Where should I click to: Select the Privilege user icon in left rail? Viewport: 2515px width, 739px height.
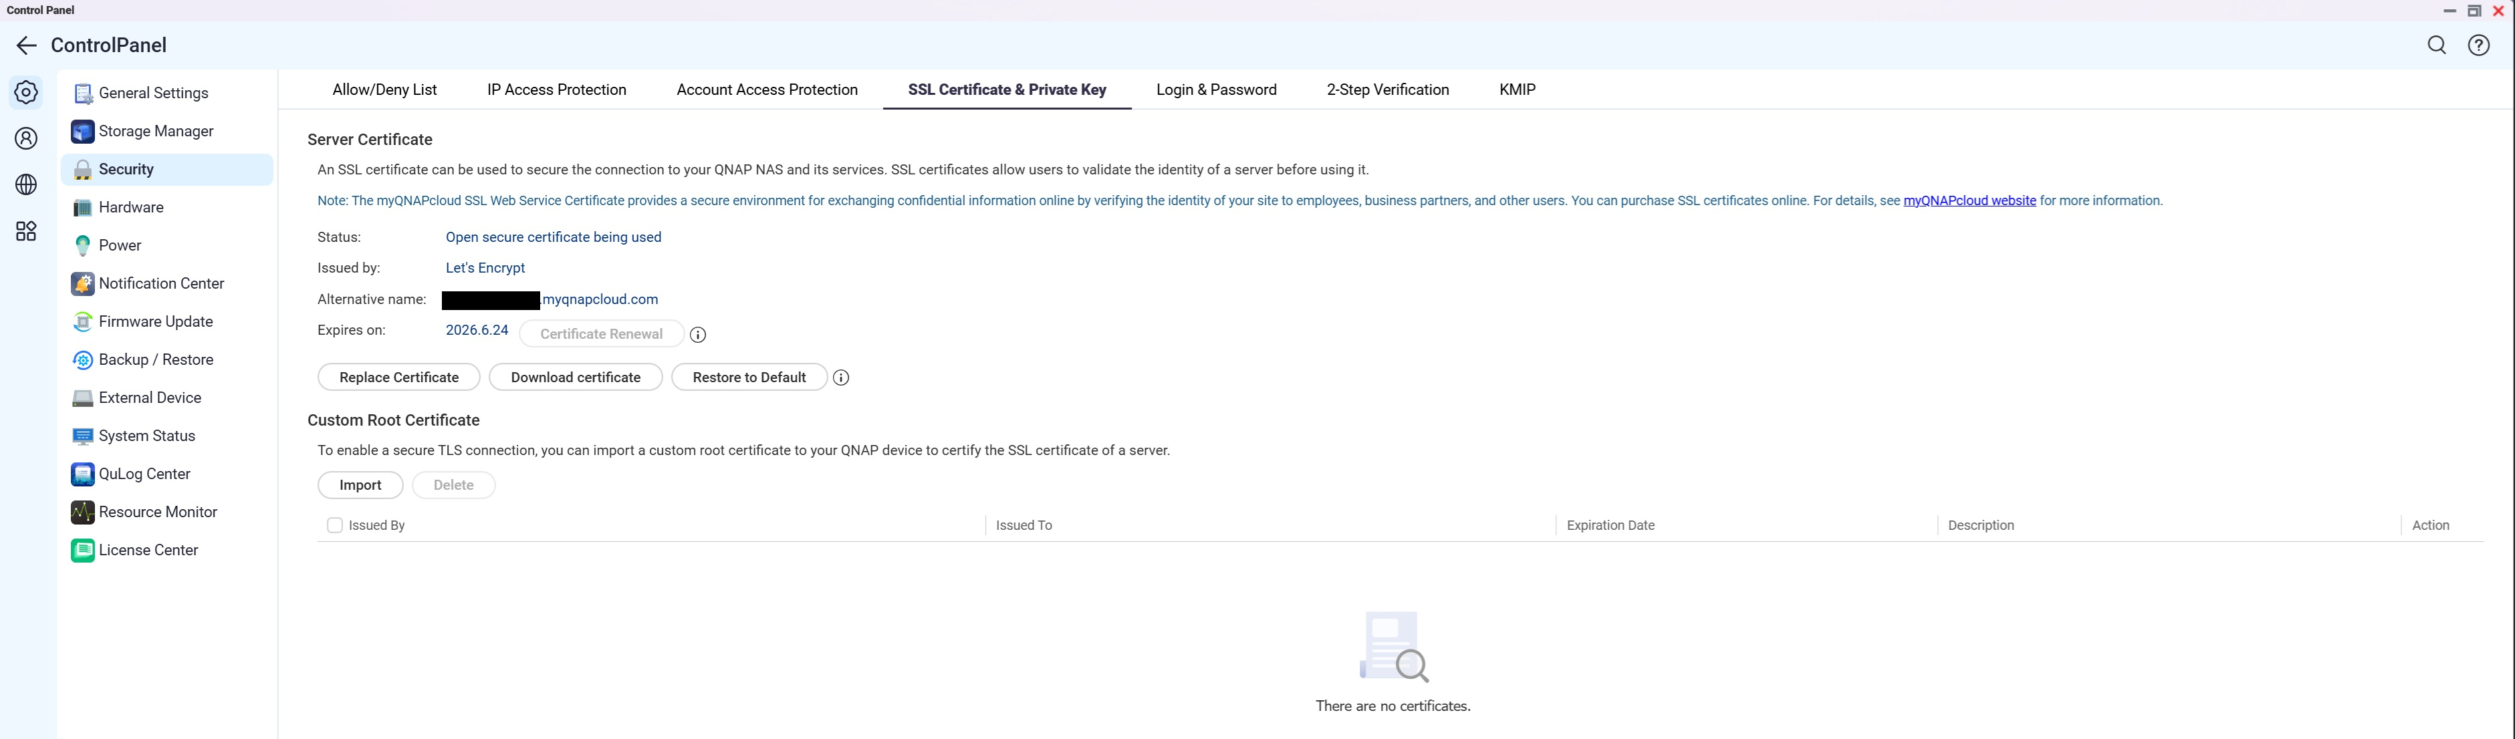click(x=26, y=138)
